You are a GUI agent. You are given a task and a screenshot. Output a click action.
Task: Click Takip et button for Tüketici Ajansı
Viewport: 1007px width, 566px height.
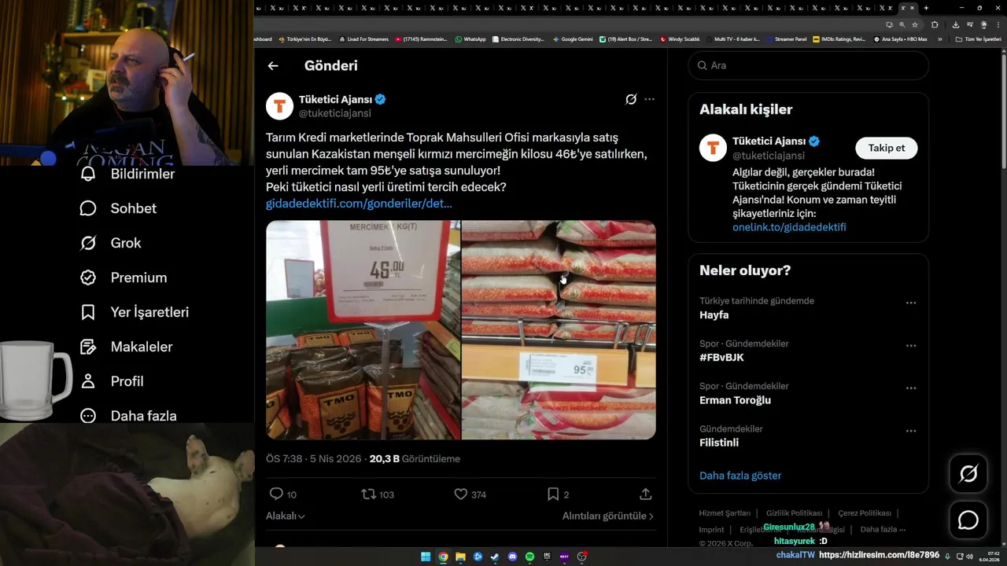coord(887,148)
